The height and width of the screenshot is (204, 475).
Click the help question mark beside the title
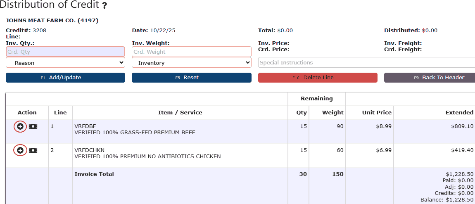[105, 6]
